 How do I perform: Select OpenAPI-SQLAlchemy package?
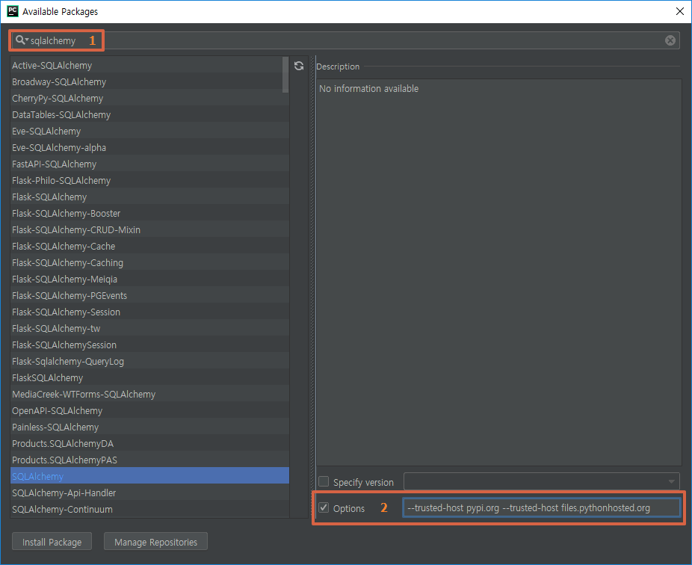(149, 410)
